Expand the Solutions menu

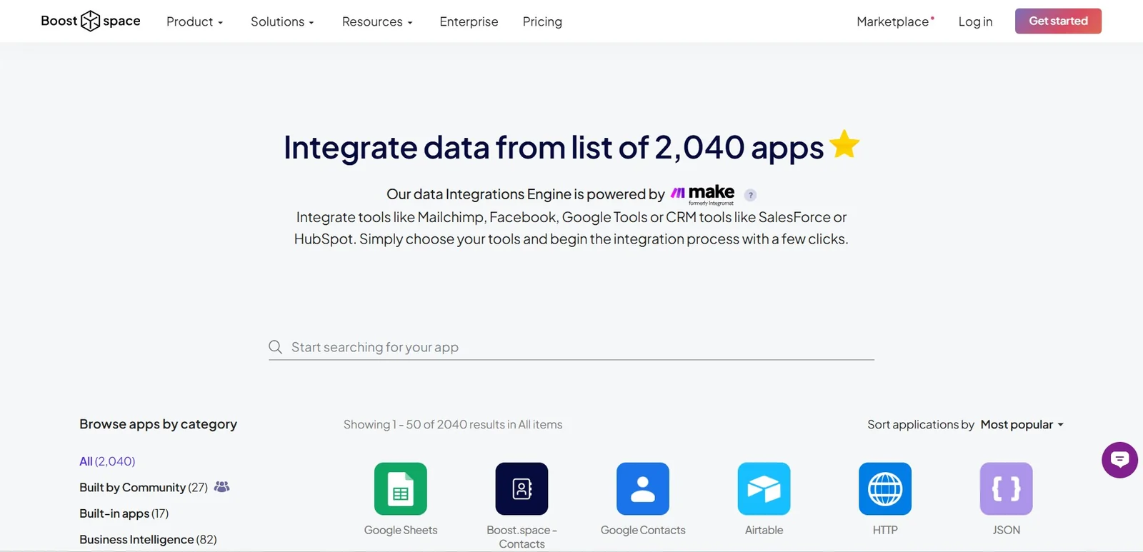click(282, 21)
